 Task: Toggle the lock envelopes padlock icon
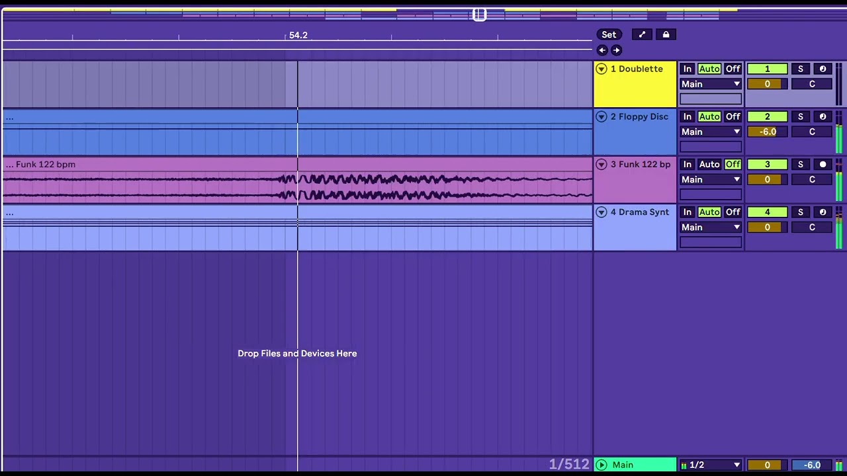666,35
